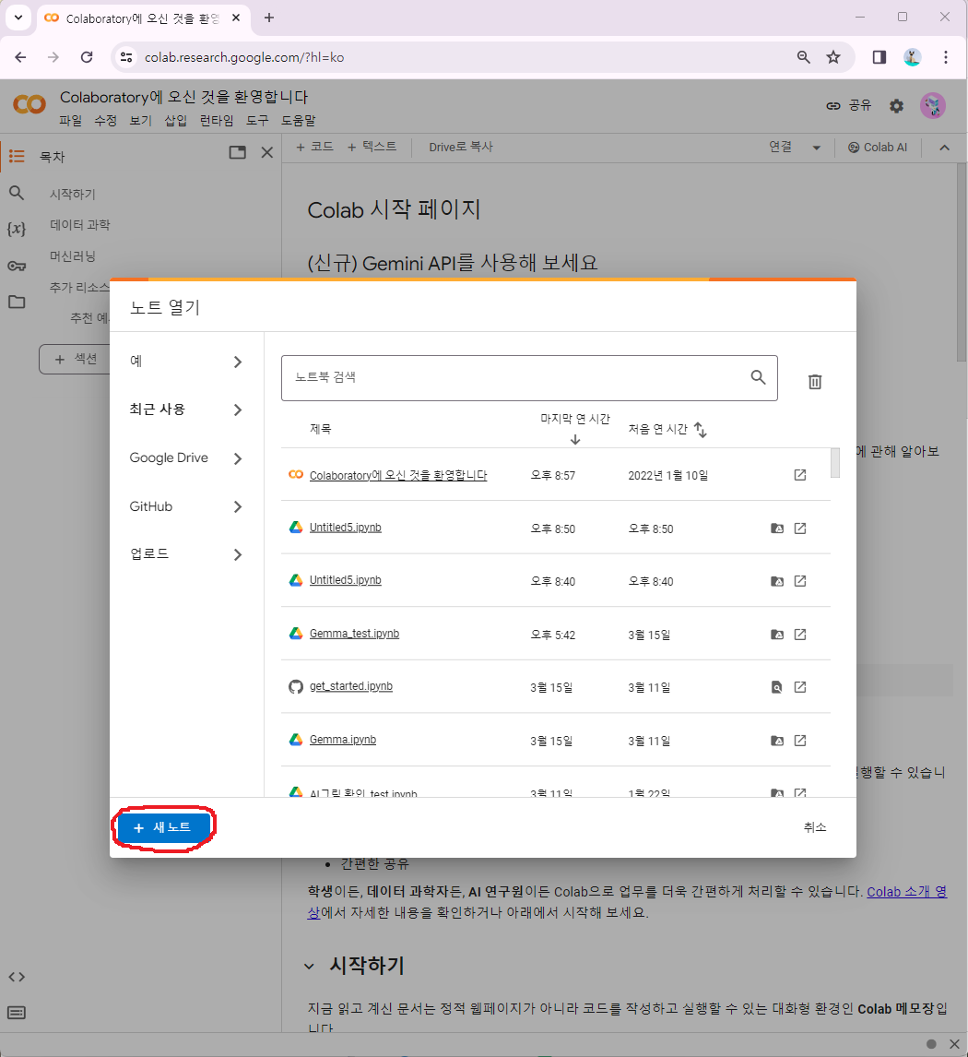
Task: Collapse the header with up chevron
Action: [944, 148]
